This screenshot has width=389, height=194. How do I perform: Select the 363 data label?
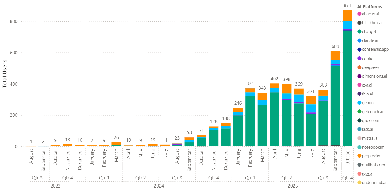click(323, 85)
